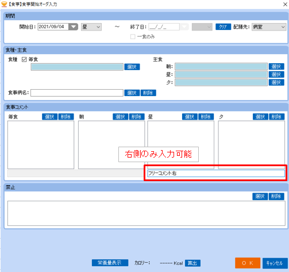This screenshot has width=289, height=272.
Task: Click the orange OK button
Action: coord(248,263)
